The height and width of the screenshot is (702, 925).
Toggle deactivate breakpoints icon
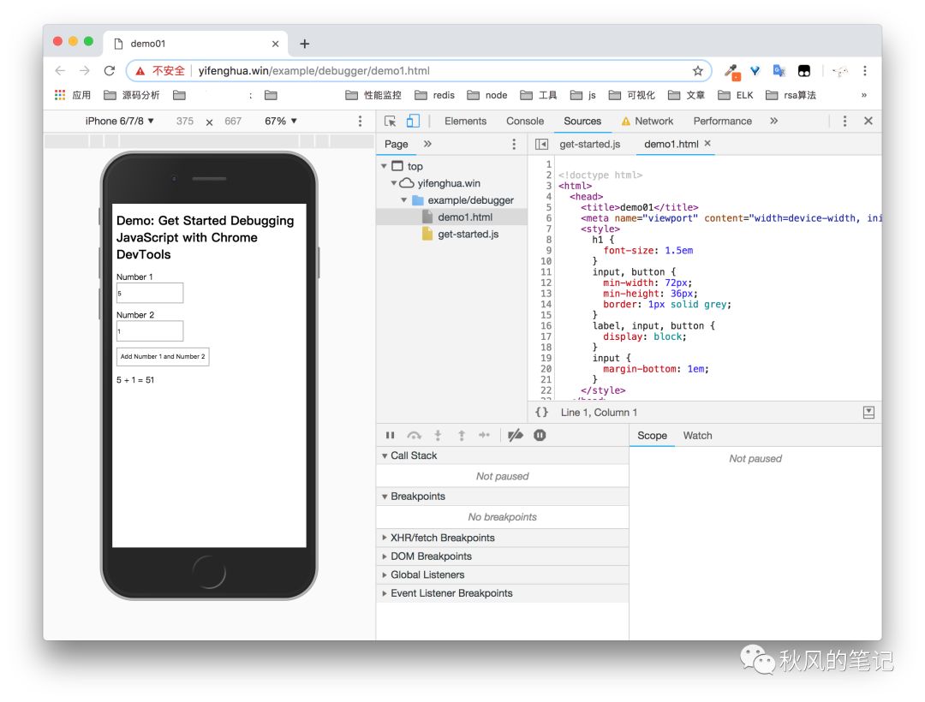coord(516,436)
